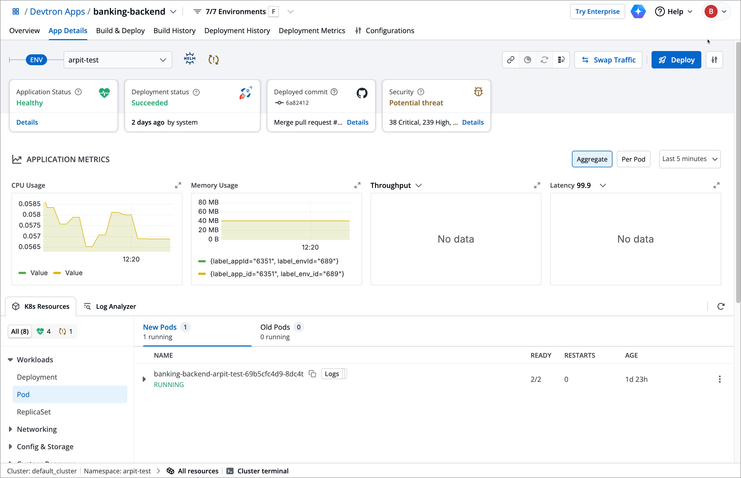The height and width of the screenshot is (478, 741).
Task: Click the security bug icon on the Security card
Action: [x=478, y=92]
